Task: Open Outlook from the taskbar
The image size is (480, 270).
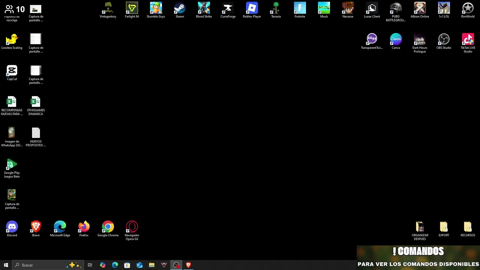Action: tap(139, 265)
